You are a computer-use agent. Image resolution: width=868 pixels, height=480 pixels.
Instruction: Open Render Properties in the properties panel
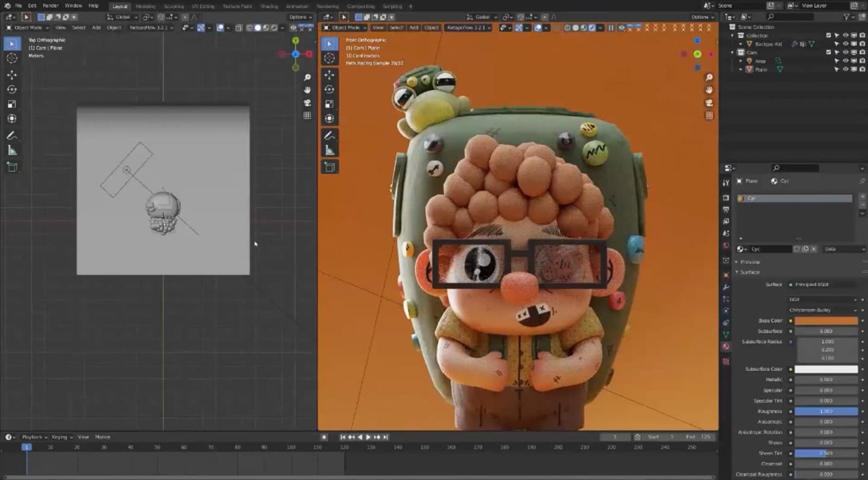point(726,196)
